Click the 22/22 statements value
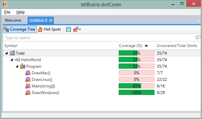The image size is (202, 119). coord(162,80)
